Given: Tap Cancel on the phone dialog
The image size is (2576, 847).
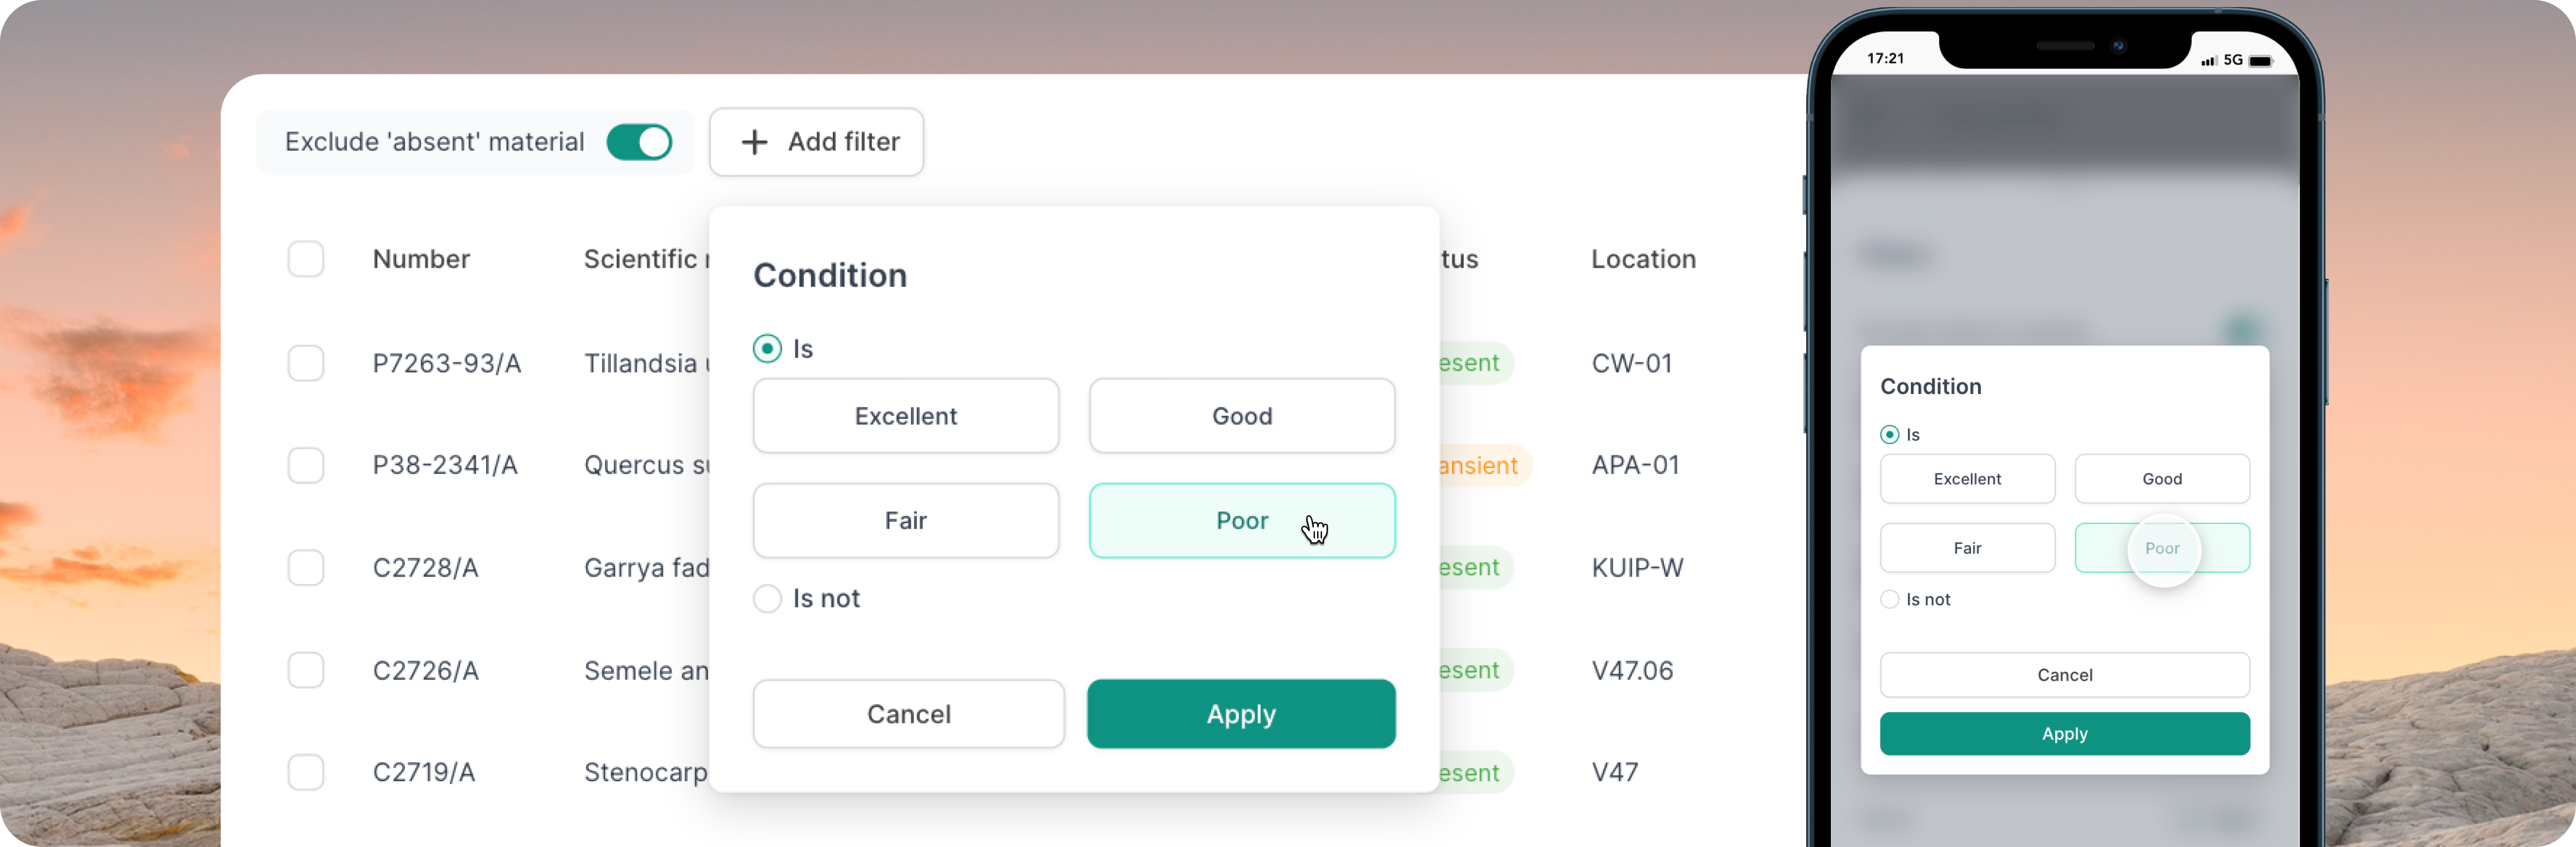Looking at the screenshot, I should pos(2064,675).
